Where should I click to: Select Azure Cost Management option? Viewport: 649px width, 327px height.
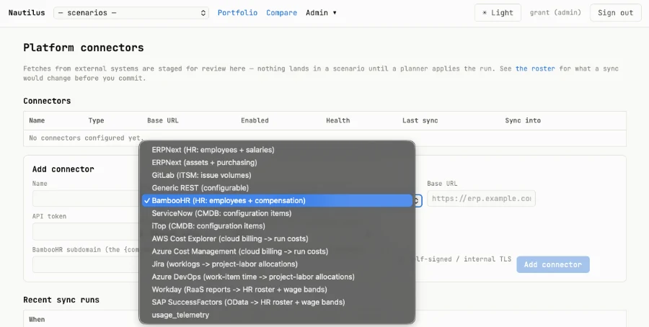click(277, 251)
